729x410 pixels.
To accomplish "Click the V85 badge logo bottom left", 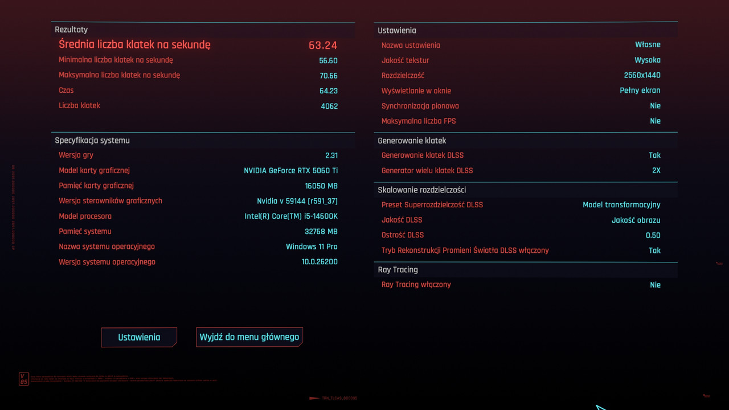I will [23, 378].
